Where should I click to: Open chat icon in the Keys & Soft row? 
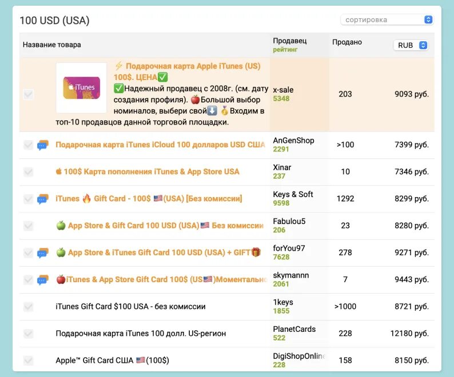tap(42, 199)
